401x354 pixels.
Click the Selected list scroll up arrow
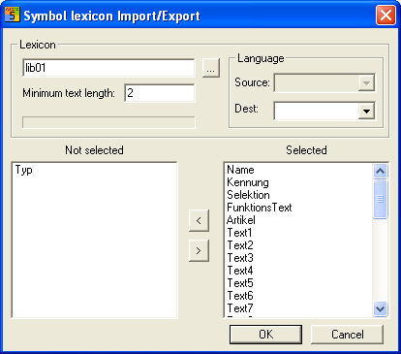coord(380,171)
